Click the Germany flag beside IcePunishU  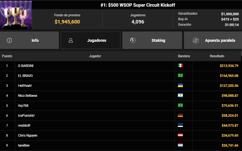click(180, 115)
